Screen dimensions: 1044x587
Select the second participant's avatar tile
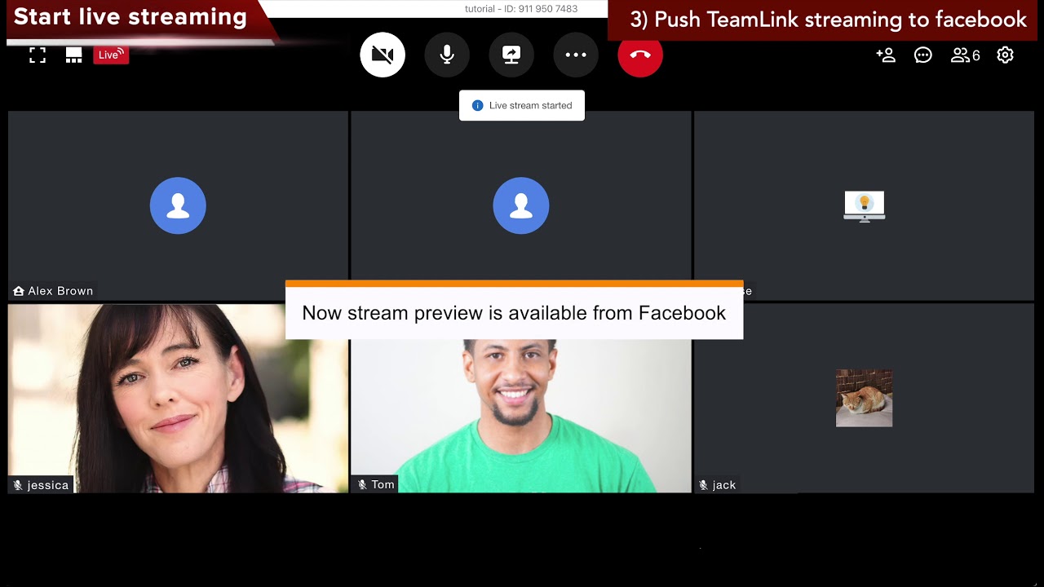(521, 205)
